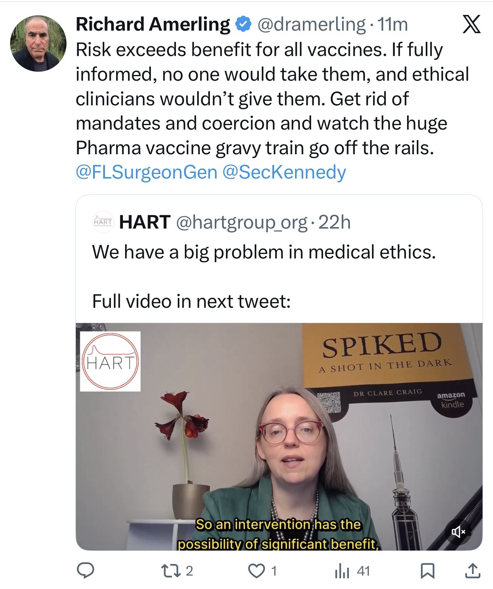Viewport: 493px width, 589px height.
Task: Open the @dramerling handle
Action: click(x=311, y=25)
